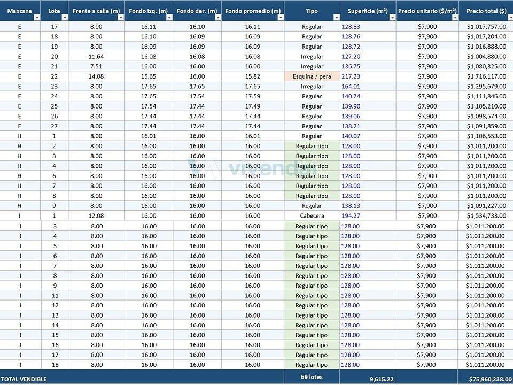Click total price $1,106,553.00
The width and height of the screenshot is (513, 385).
(486, 136)
